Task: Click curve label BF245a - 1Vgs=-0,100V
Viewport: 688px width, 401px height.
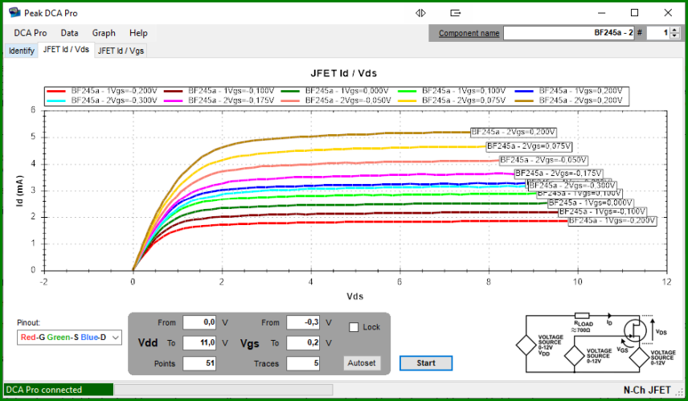Action: pyautogui.click(x=602, y=211)
